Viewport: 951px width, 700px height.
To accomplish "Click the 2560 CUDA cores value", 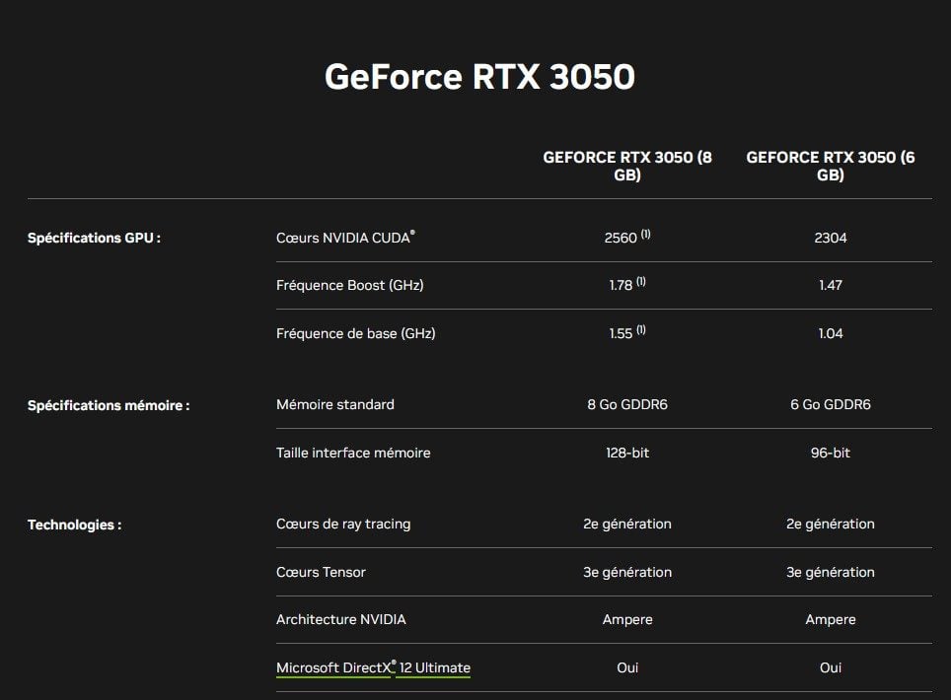I will (x=621, y=238).
